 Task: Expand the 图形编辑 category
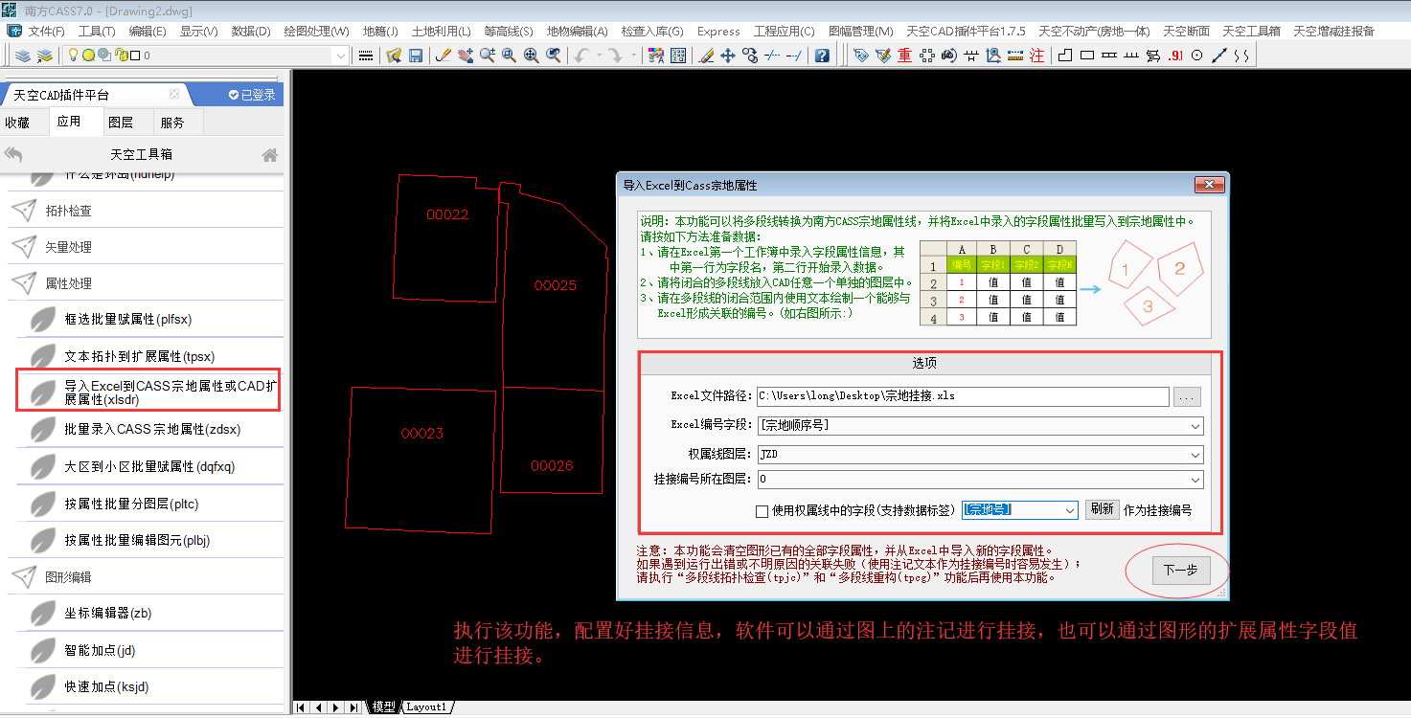click(144, 577)
